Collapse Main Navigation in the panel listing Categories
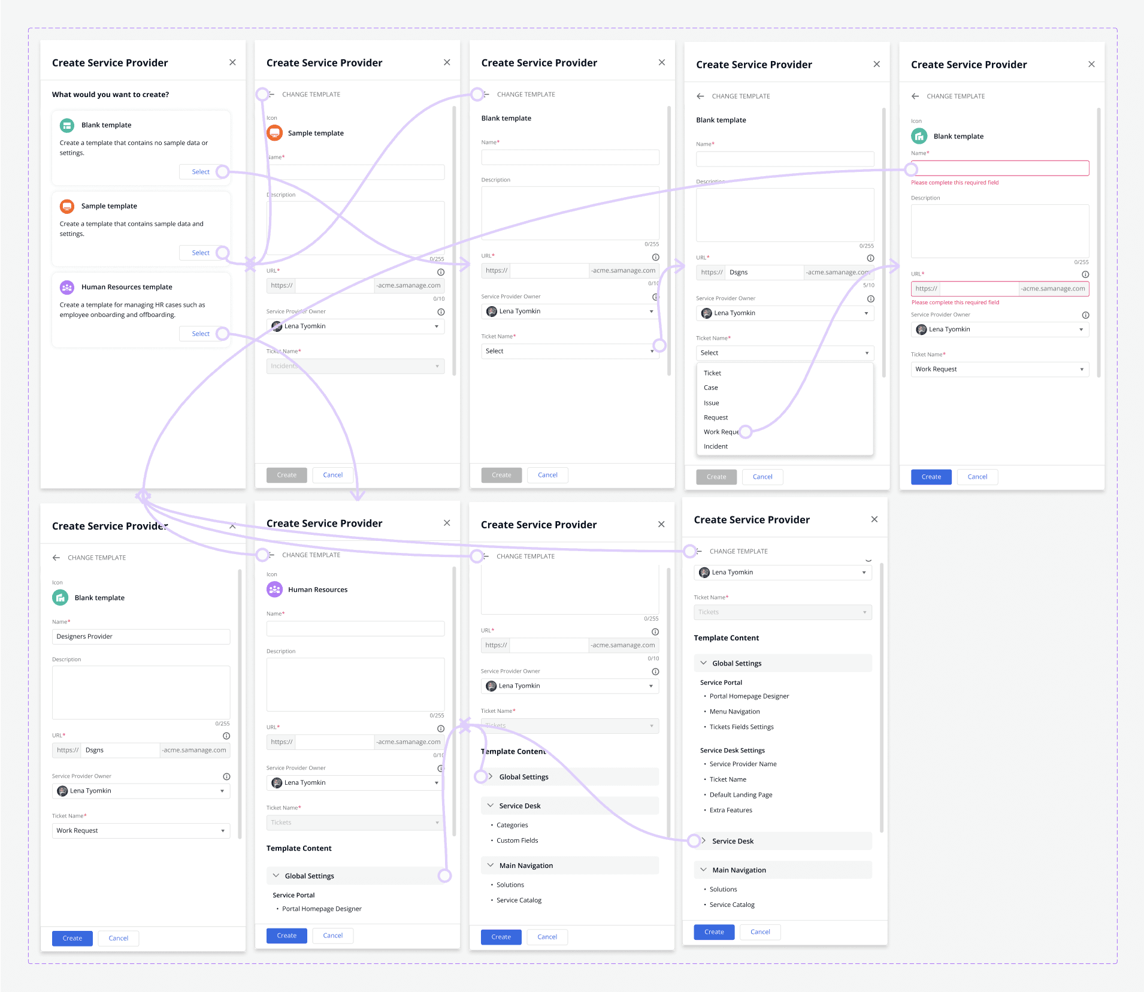This screenshot has width=1144, height=992. coord(491,866)
